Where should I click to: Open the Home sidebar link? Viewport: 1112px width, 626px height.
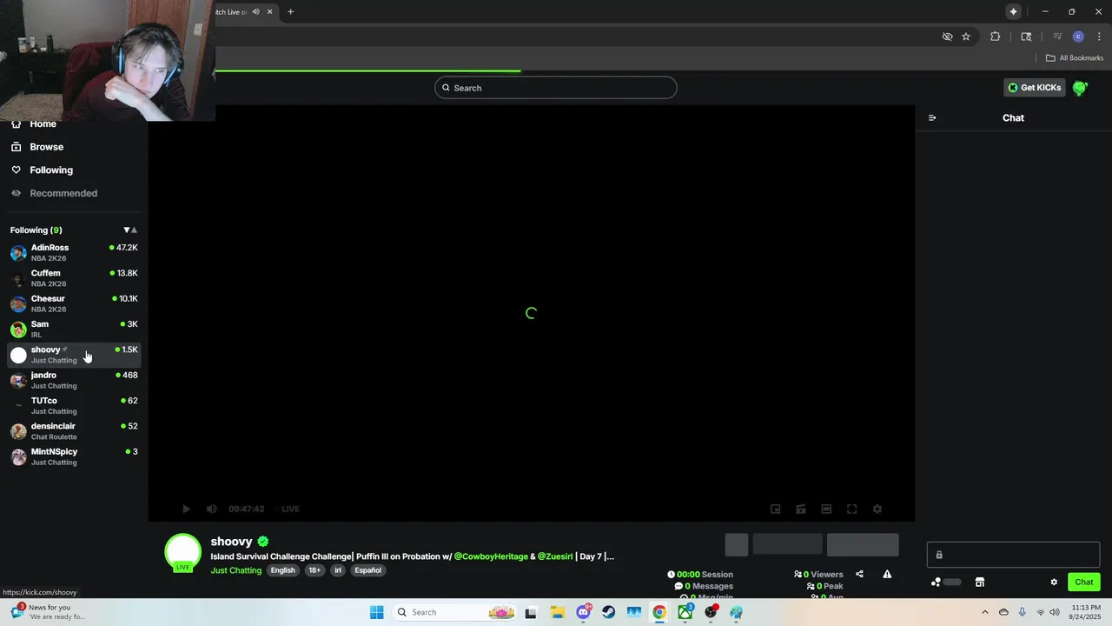pos(35,123)
